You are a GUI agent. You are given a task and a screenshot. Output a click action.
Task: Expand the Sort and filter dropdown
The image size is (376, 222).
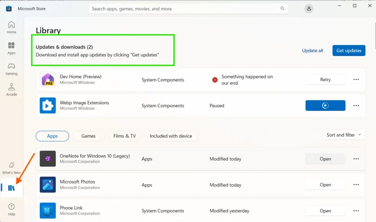click(344, 135)
